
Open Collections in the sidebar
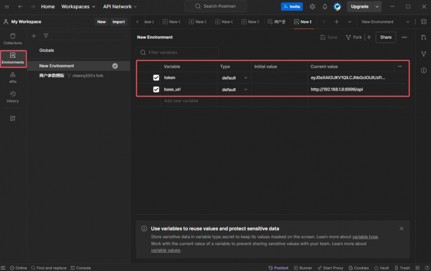13,39
